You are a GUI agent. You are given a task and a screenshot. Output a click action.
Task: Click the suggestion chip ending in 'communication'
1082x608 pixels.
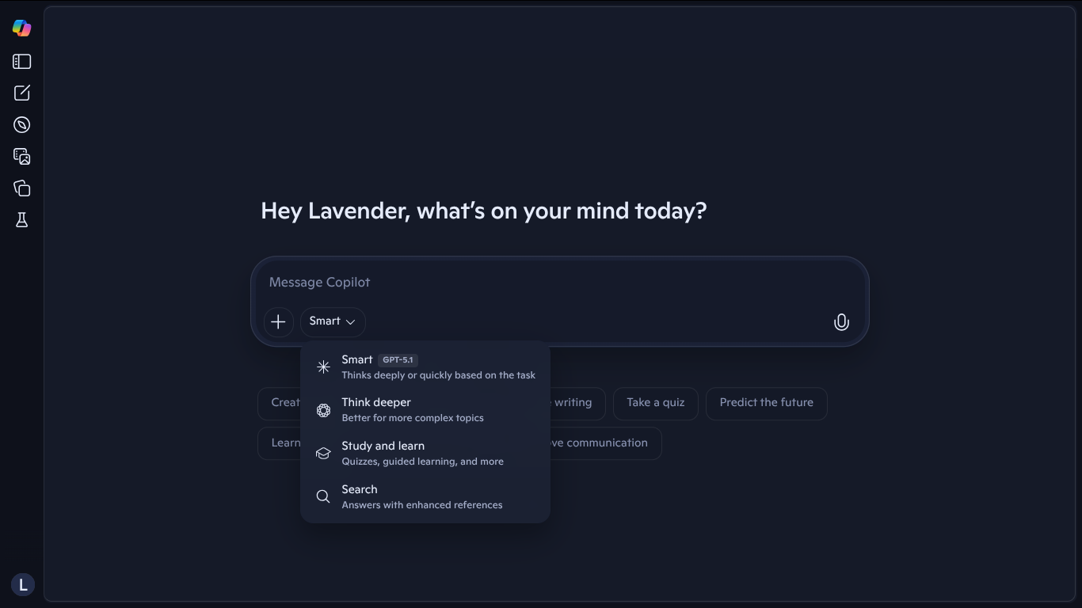click(x=606, y=443)
